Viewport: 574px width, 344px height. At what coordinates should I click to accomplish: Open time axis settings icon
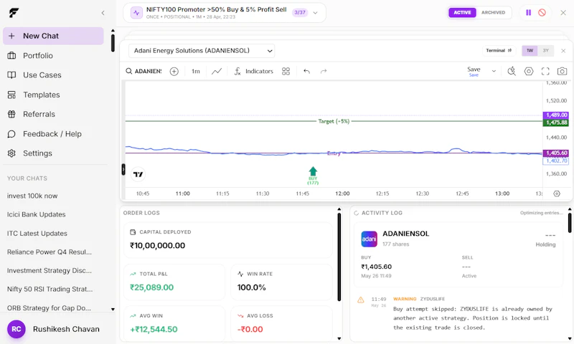[557, 193]
